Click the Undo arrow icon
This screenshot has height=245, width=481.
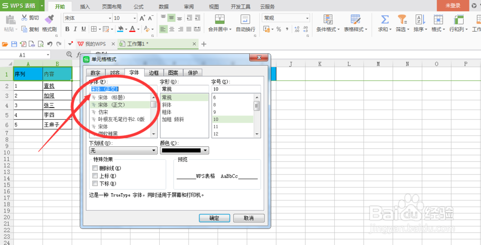[50, 44]
